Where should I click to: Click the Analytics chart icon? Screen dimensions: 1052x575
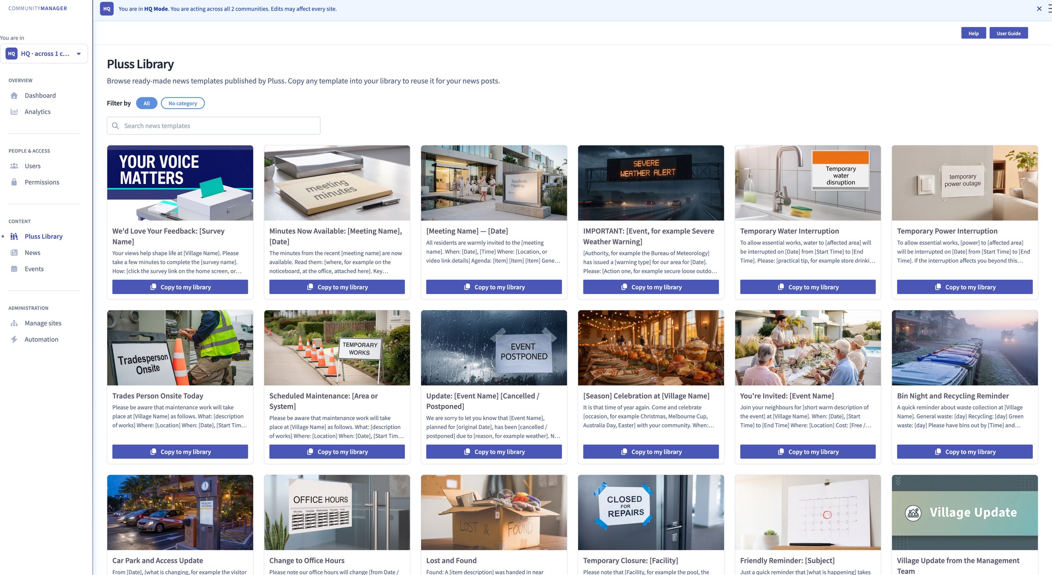tap(14, 111)
